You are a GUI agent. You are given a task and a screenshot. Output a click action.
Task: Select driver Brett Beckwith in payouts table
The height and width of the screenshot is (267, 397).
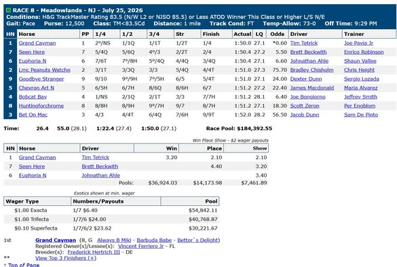[100, 167]
